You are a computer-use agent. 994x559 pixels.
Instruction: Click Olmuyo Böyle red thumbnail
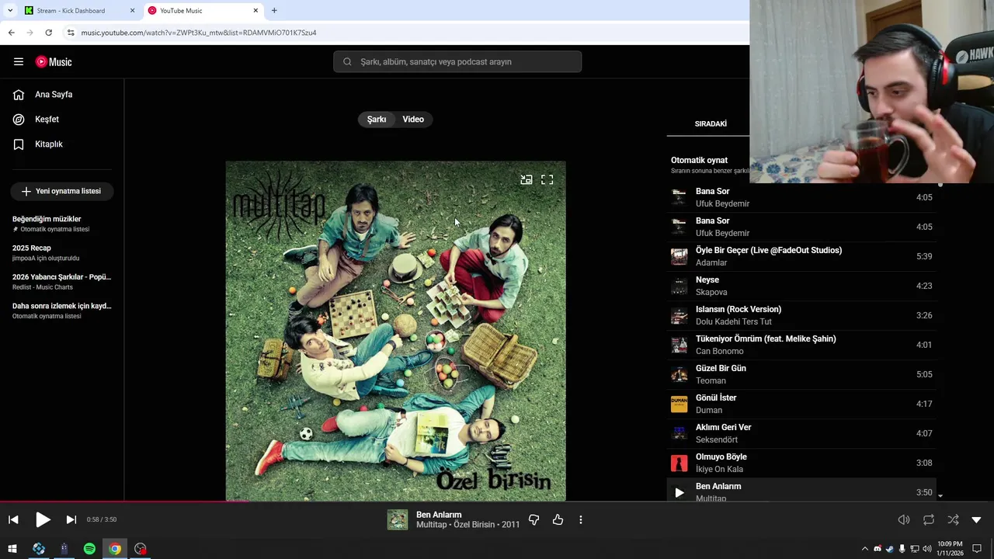(x=679, y=463)
